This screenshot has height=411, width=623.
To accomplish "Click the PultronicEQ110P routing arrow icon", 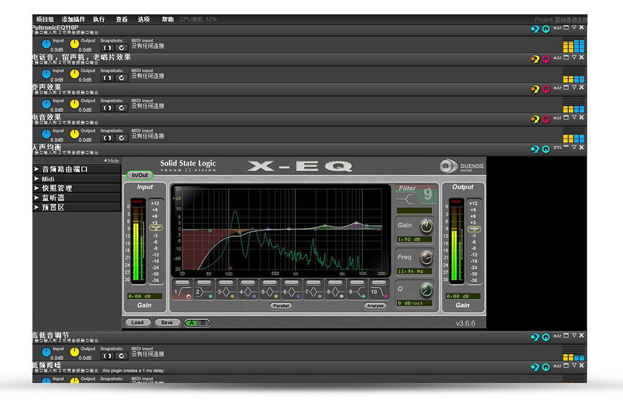I will [x=535, y=29].
